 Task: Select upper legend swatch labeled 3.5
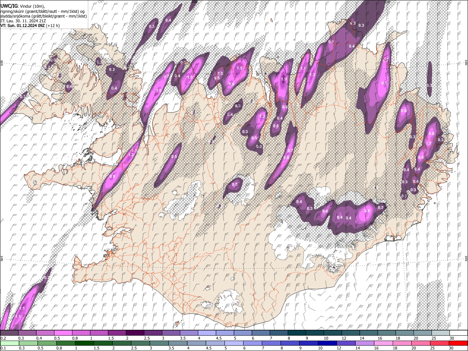coord(189,333)
